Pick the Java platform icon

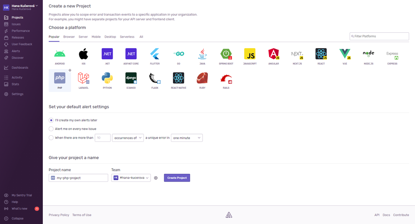[x=203, y=54]
